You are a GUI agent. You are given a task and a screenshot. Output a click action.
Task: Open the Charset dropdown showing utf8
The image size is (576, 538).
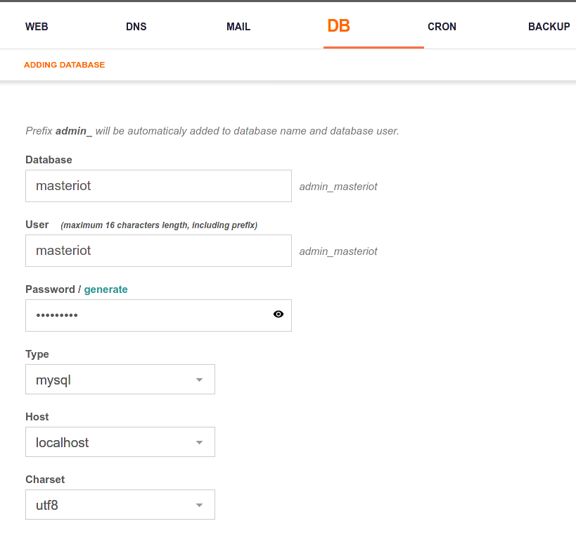tap(120, 504)
